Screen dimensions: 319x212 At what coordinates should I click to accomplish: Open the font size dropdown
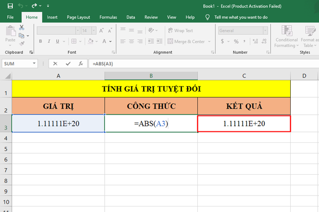[x=94, y=30]
